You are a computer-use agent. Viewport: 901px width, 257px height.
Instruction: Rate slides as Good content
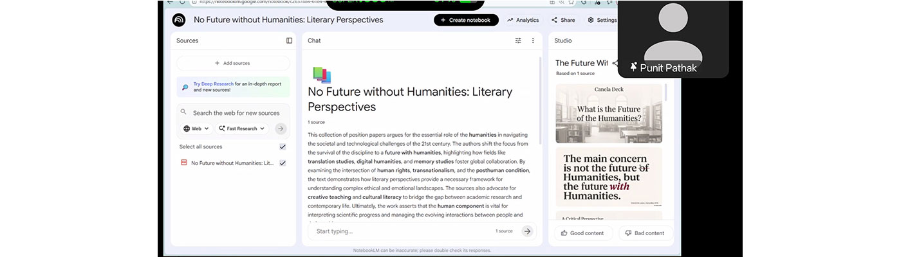582,233
